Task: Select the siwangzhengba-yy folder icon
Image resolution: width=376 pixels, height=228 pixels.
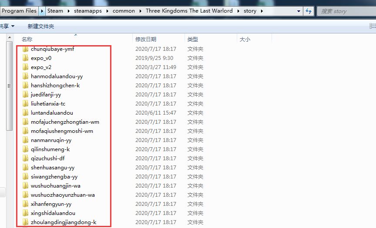Action: 25,176
